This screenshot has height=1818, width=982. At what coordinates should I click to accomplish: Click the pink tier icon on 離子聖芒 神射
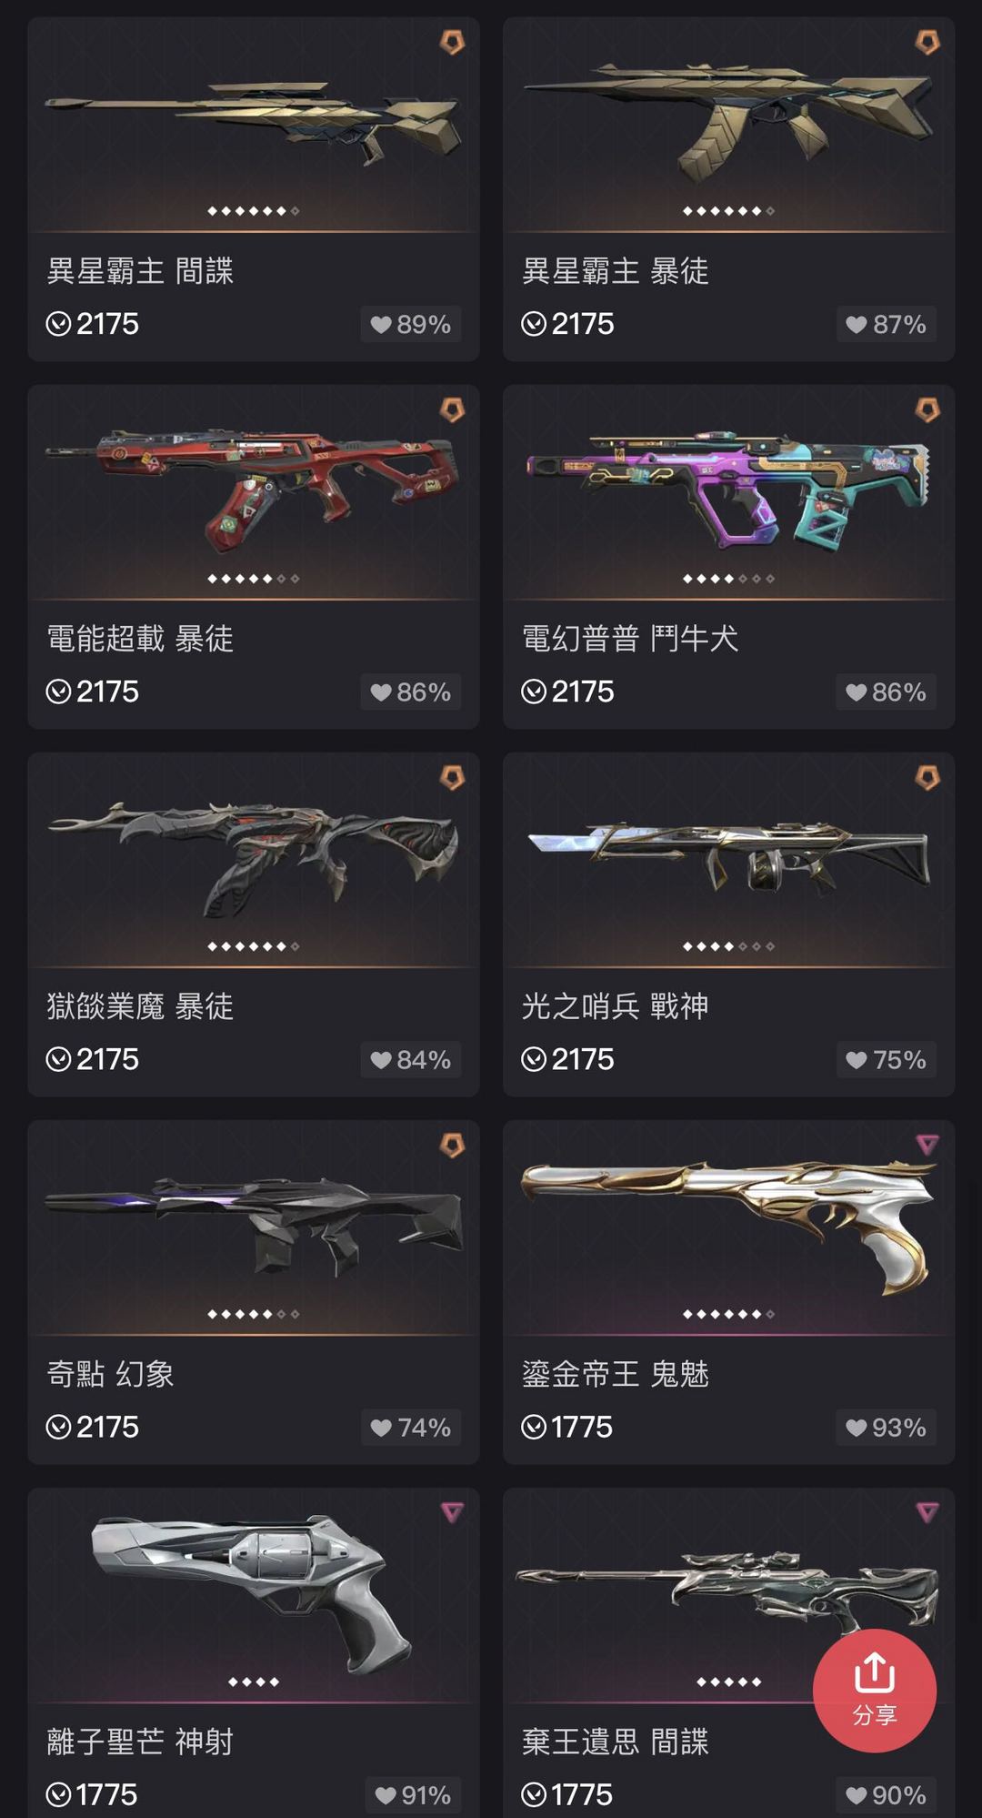click(452, 1512)
